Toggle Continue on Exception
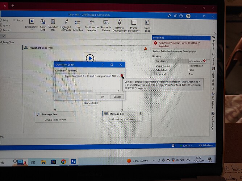Screen dimensions: 242x181 [92, 25]
